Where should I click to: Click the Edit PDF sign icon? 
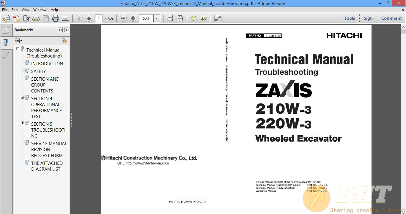[x=26, y=18]
